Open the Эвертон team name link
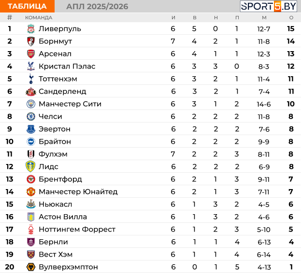Image resolution: width=301 pixels, height=273 pixels. (55, 129)
